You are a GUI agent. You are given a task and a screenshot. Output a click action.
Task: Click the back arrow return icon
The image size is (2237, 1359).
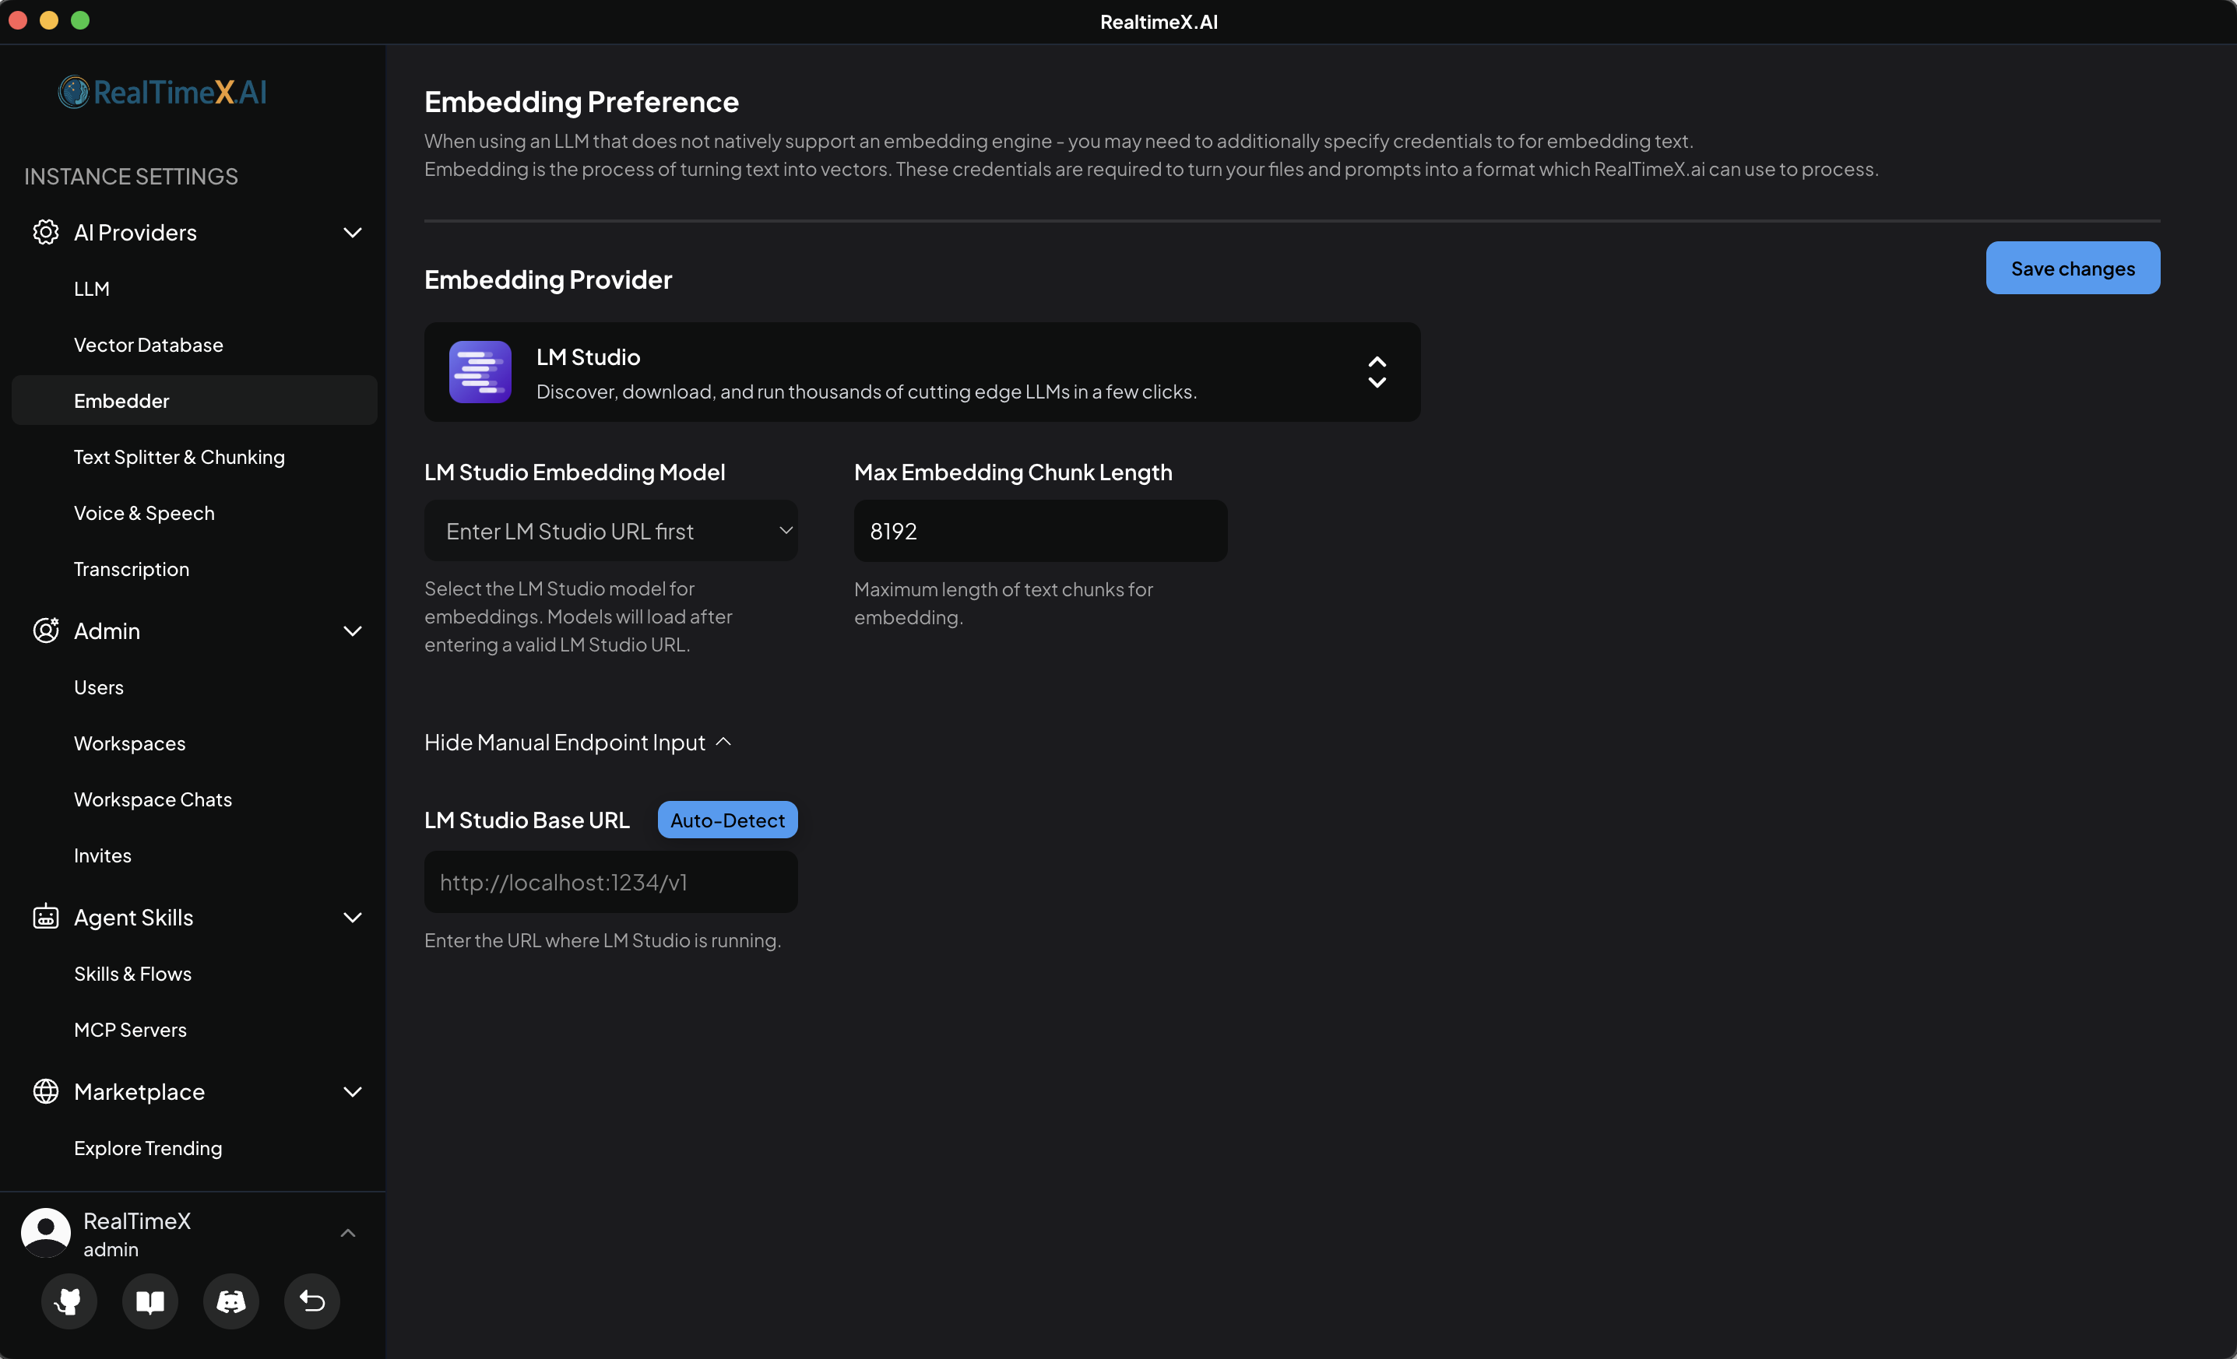pyautogui.click(x=312, y=1301)
